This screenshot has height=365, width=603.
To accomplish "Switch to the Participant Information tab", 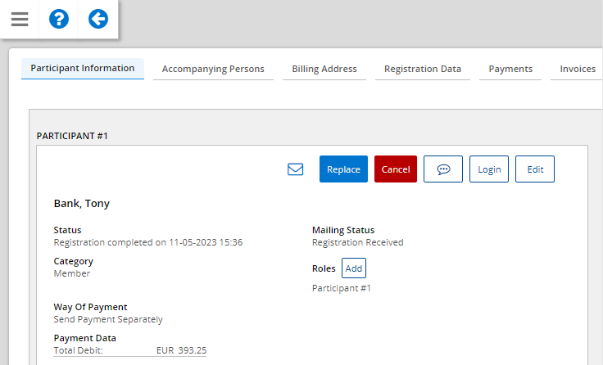I will [83, 69].
